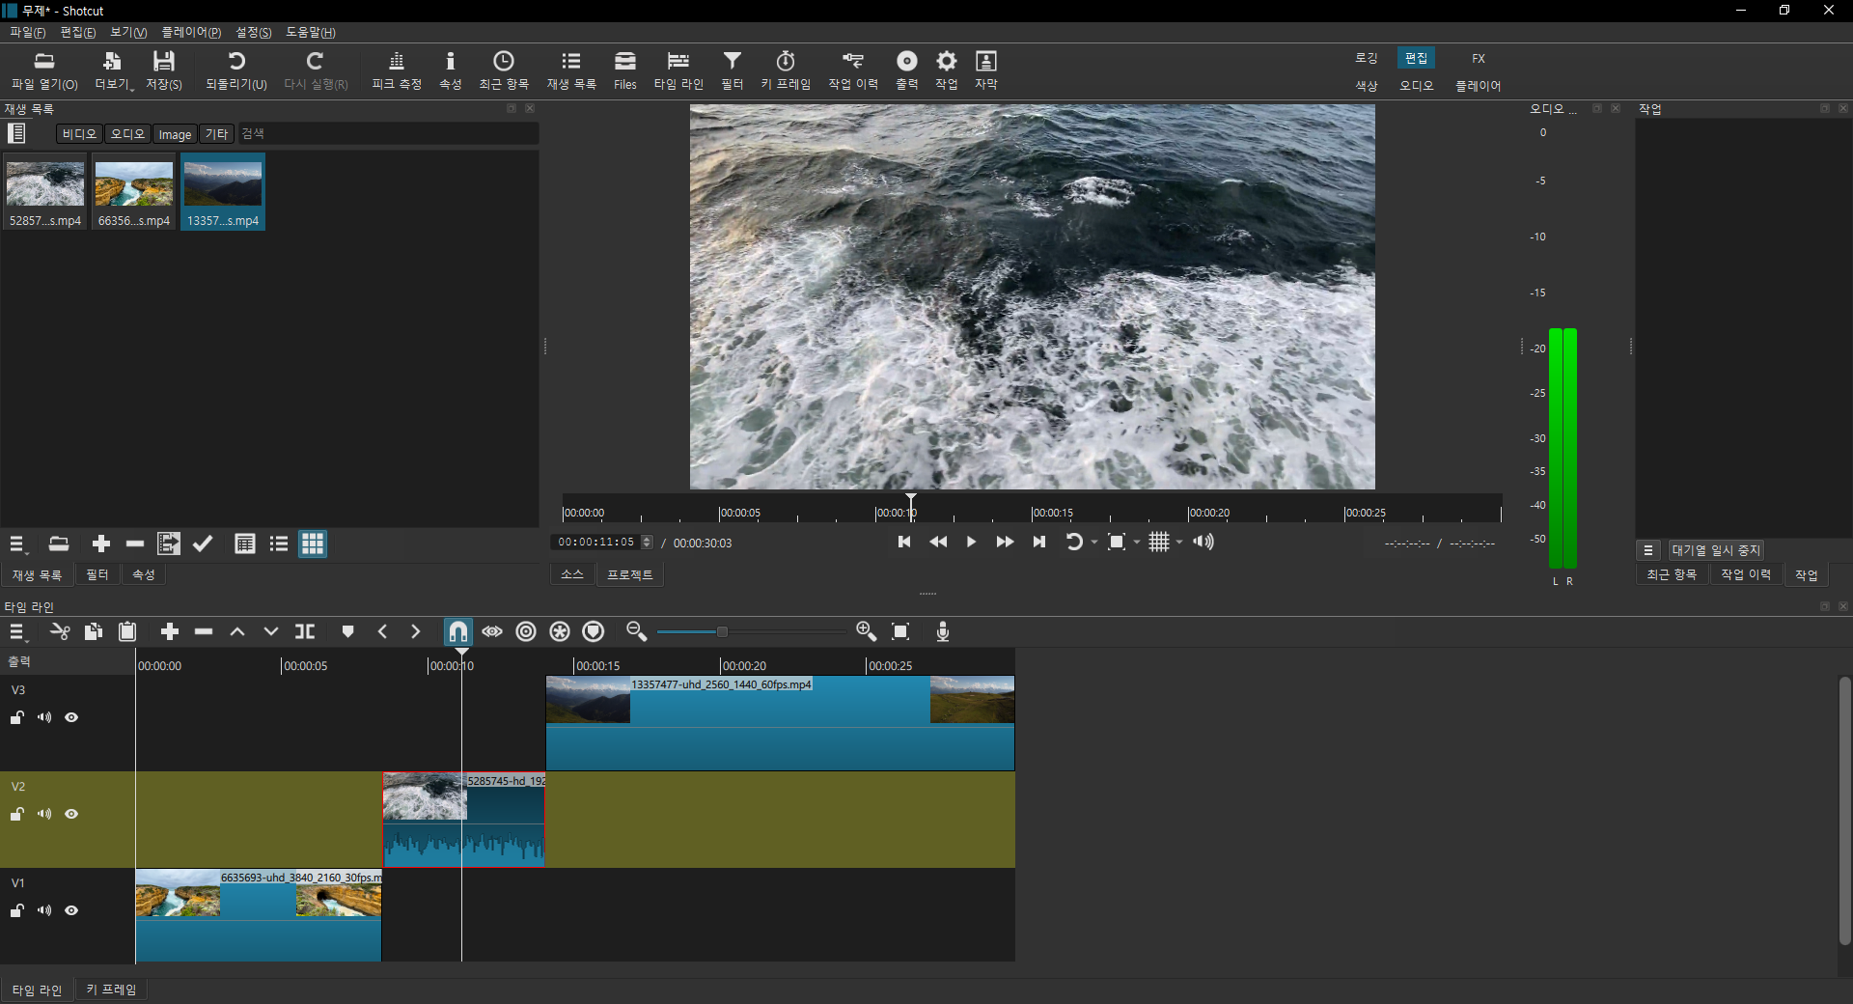This screenshot has width=1853, height=1004.
Task: Adjust the timecode spinner arrows
Action: [647, 543]
